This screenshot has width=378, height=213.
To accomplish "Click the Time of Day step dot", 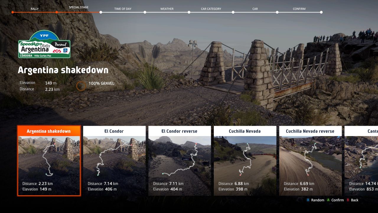I will click(x=101, y=12).
